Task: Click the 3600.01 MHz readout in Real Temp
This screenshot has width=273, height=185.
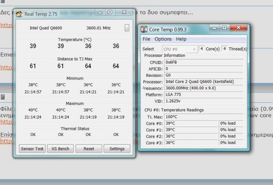Action: [99, 28]
